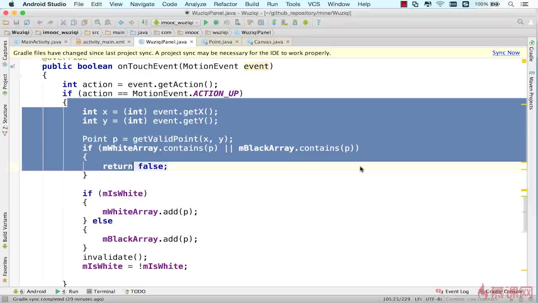Image resolution: width=538 pixels, height=303 pixels.
Task: Open the UTF-8 encoding selector
Action: click(x=434, y=299)
